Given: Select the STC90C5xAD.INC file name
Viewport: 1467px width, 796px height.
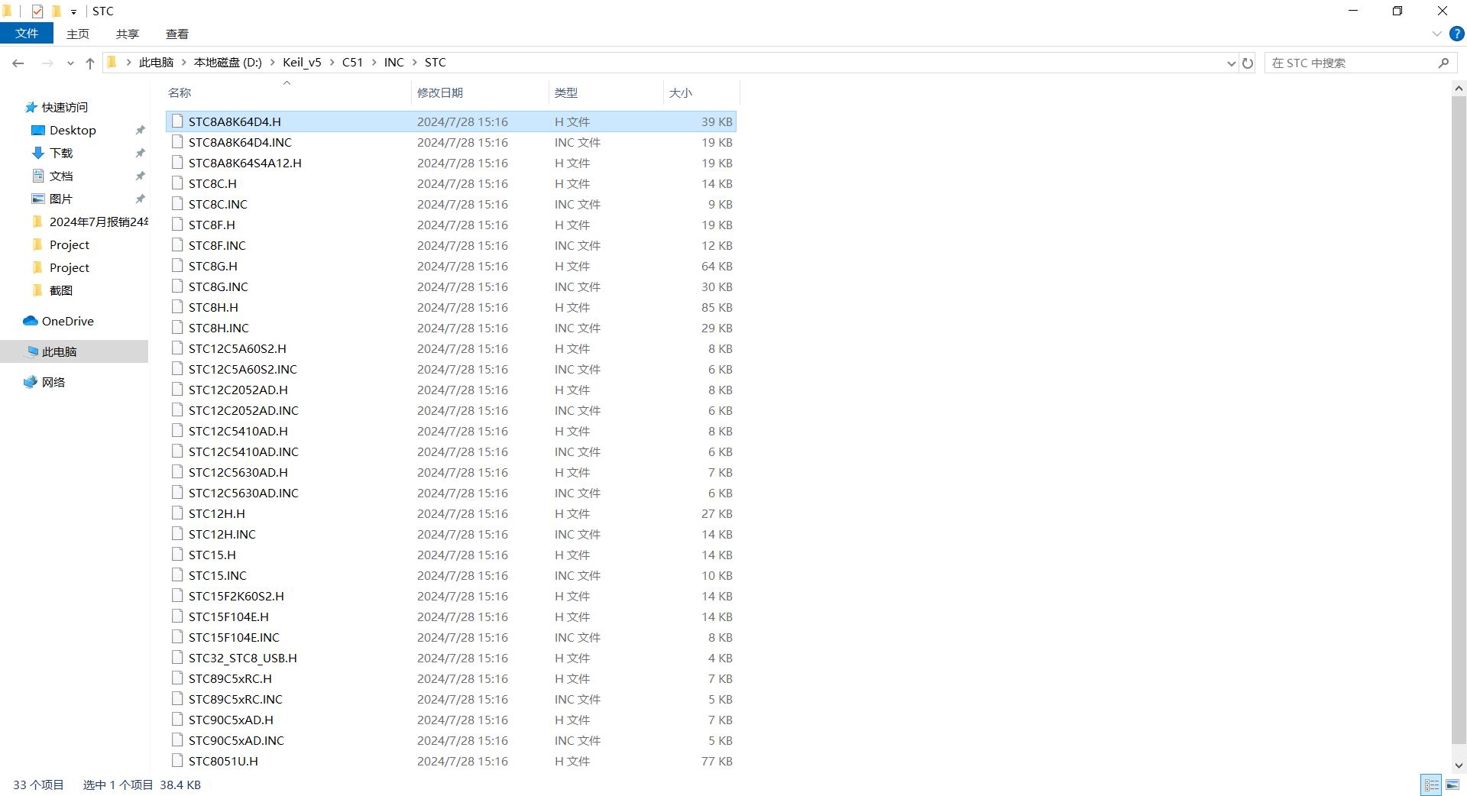Looking at the screenshot, I should pos(236,740).
